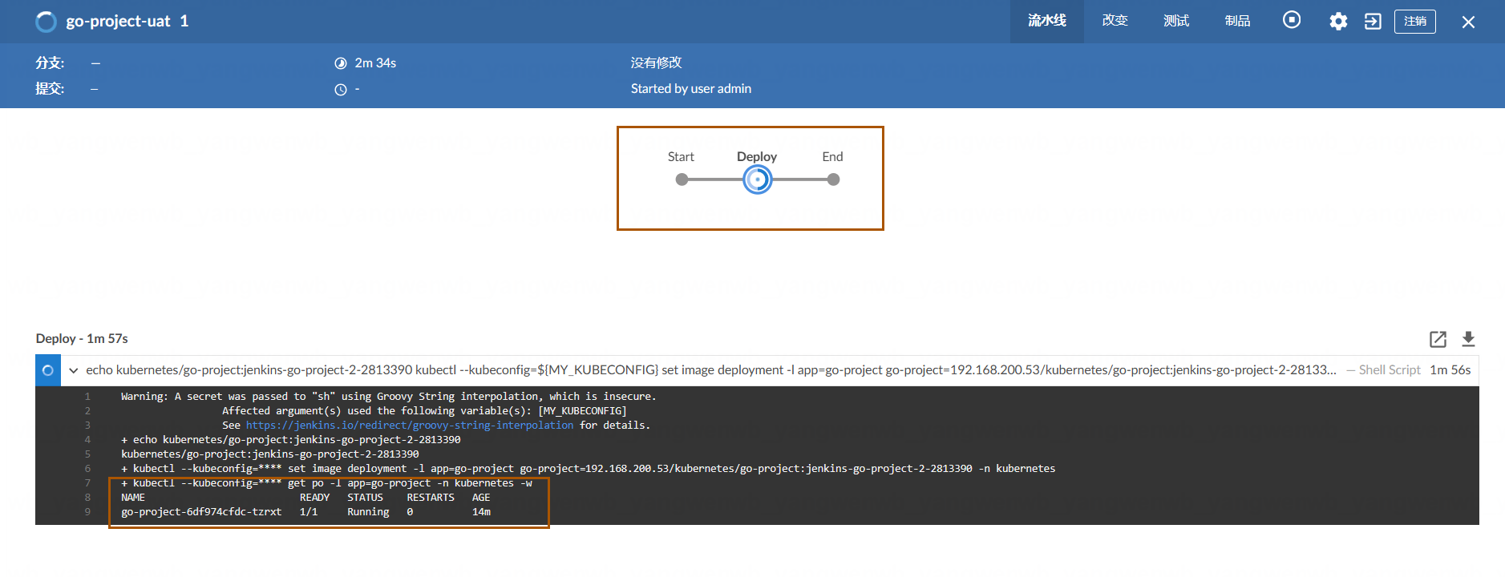Download the Deploy stage log

pos(1468,339)
